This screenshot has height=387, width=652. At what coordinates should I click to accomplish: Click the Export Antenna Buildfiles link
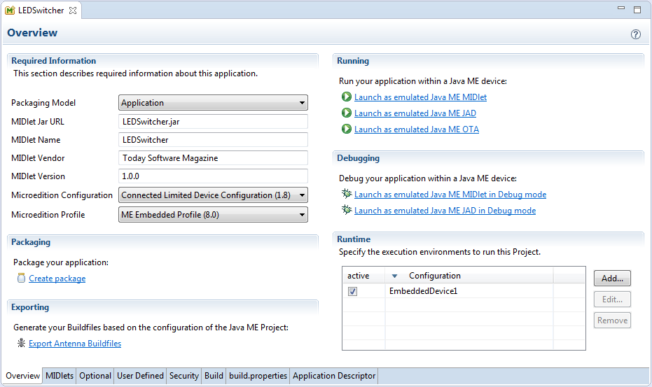(75, 344)
